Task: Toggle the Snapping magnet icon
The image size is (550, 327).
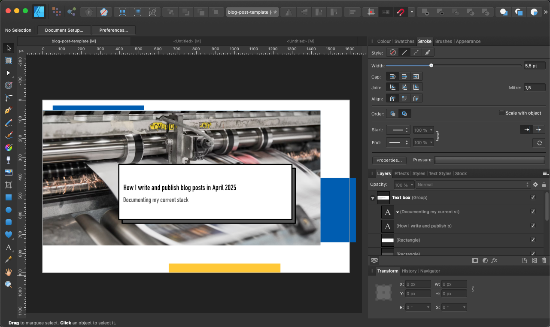Action: click(x=401, y=12)
